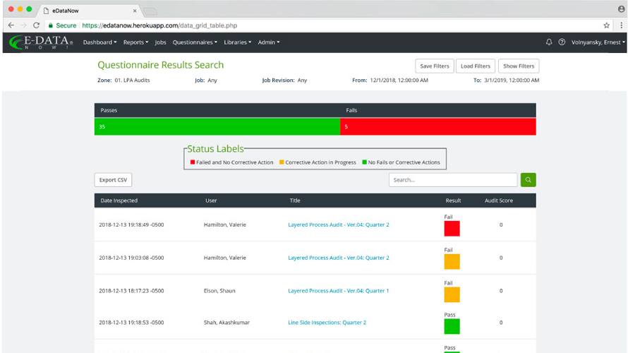Viewport: 628px width, 353px height.
Task: Open the Admin menu
Action: click(x=269, y=42)
